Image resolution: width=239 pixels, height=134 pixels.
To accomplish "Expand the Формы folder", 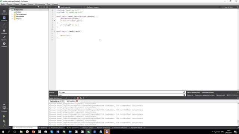I will [12, 19].
